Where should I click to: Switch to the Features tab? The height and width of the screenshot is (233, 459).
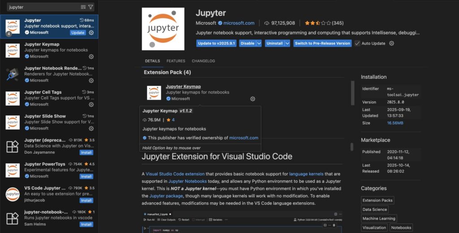[176, 61]
